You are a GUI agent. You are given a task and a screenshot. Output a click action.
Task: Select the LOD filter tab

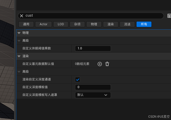[61, 24]
